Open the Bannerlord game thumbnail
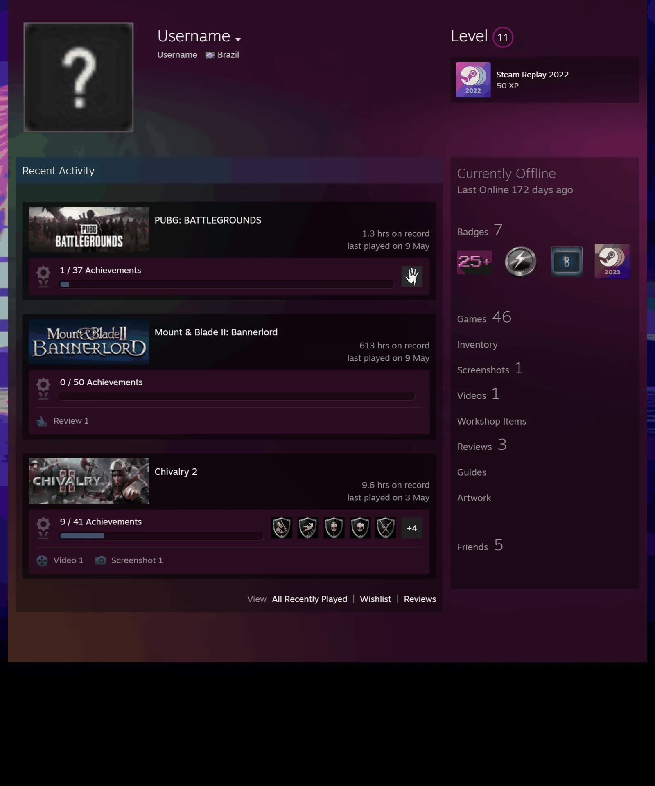The image size is (655, 786). pos(89,341)
